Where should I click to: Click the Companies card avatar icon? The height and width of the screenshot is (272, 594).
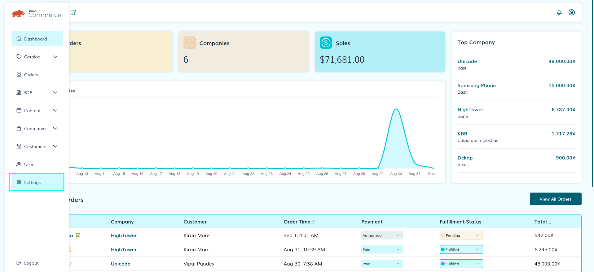tap(189, 43)
